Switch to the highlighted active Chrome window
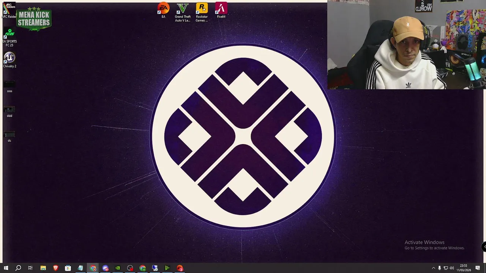The image size is (486, 273). click(93, 268)
